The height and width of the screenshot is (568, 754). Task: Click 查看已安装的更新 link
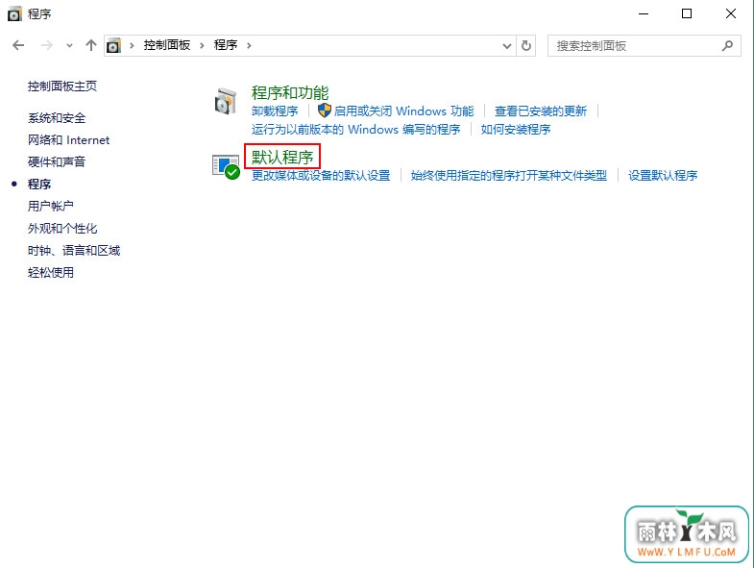541,111
